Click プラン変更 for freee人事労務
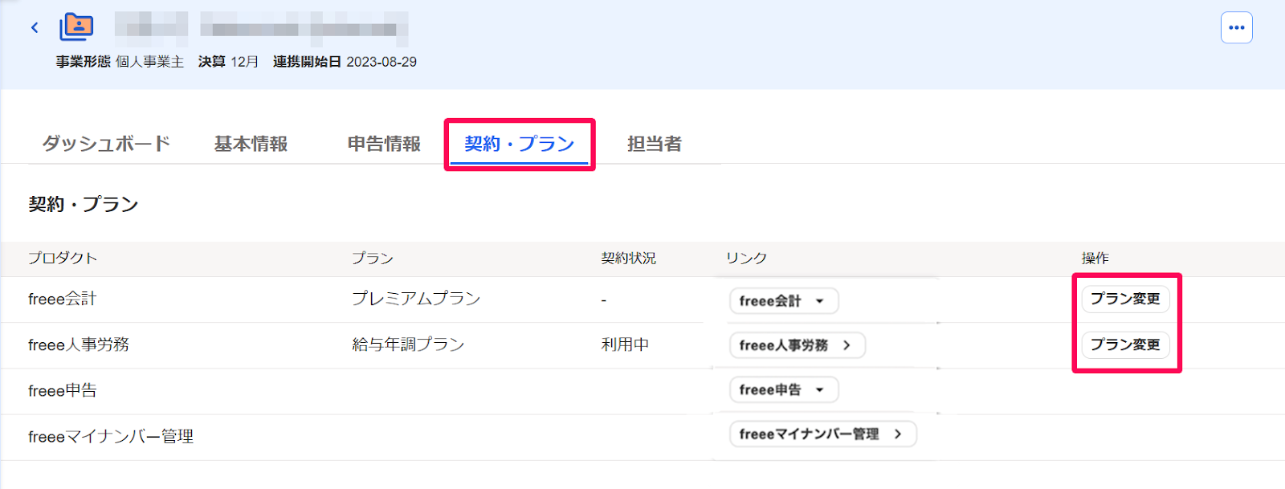The width and height of the screenshot is (1285, 489). [1125, 344]
